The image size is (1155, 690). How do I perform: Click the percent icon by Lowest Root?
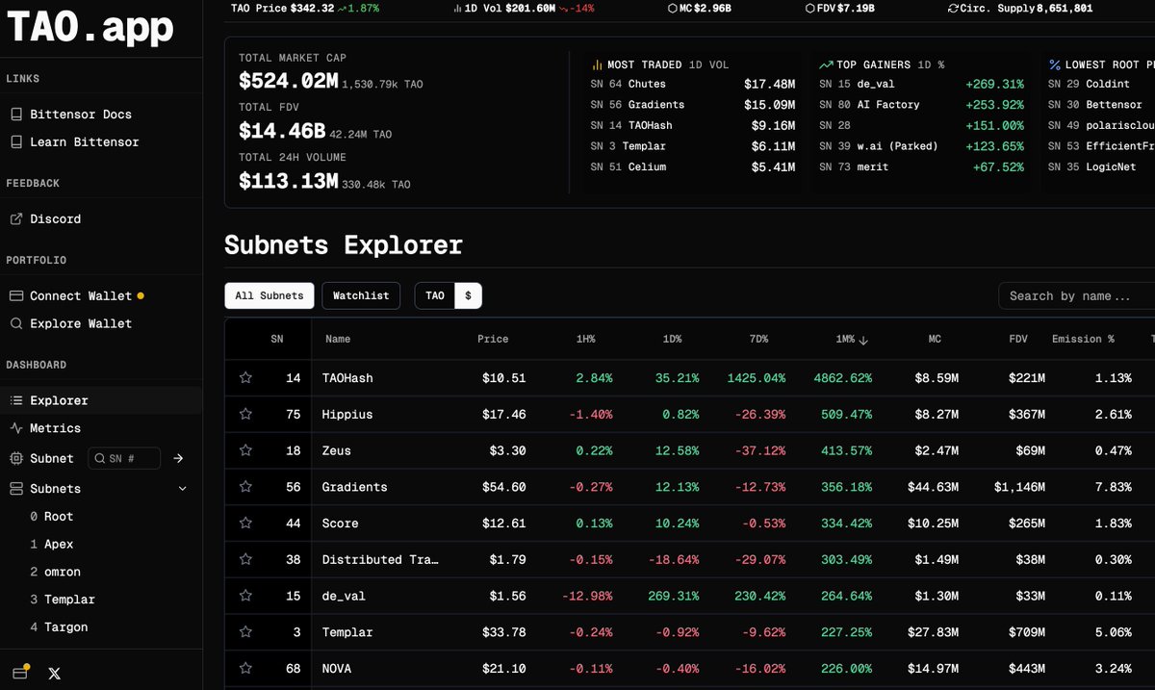point(1055,64)
